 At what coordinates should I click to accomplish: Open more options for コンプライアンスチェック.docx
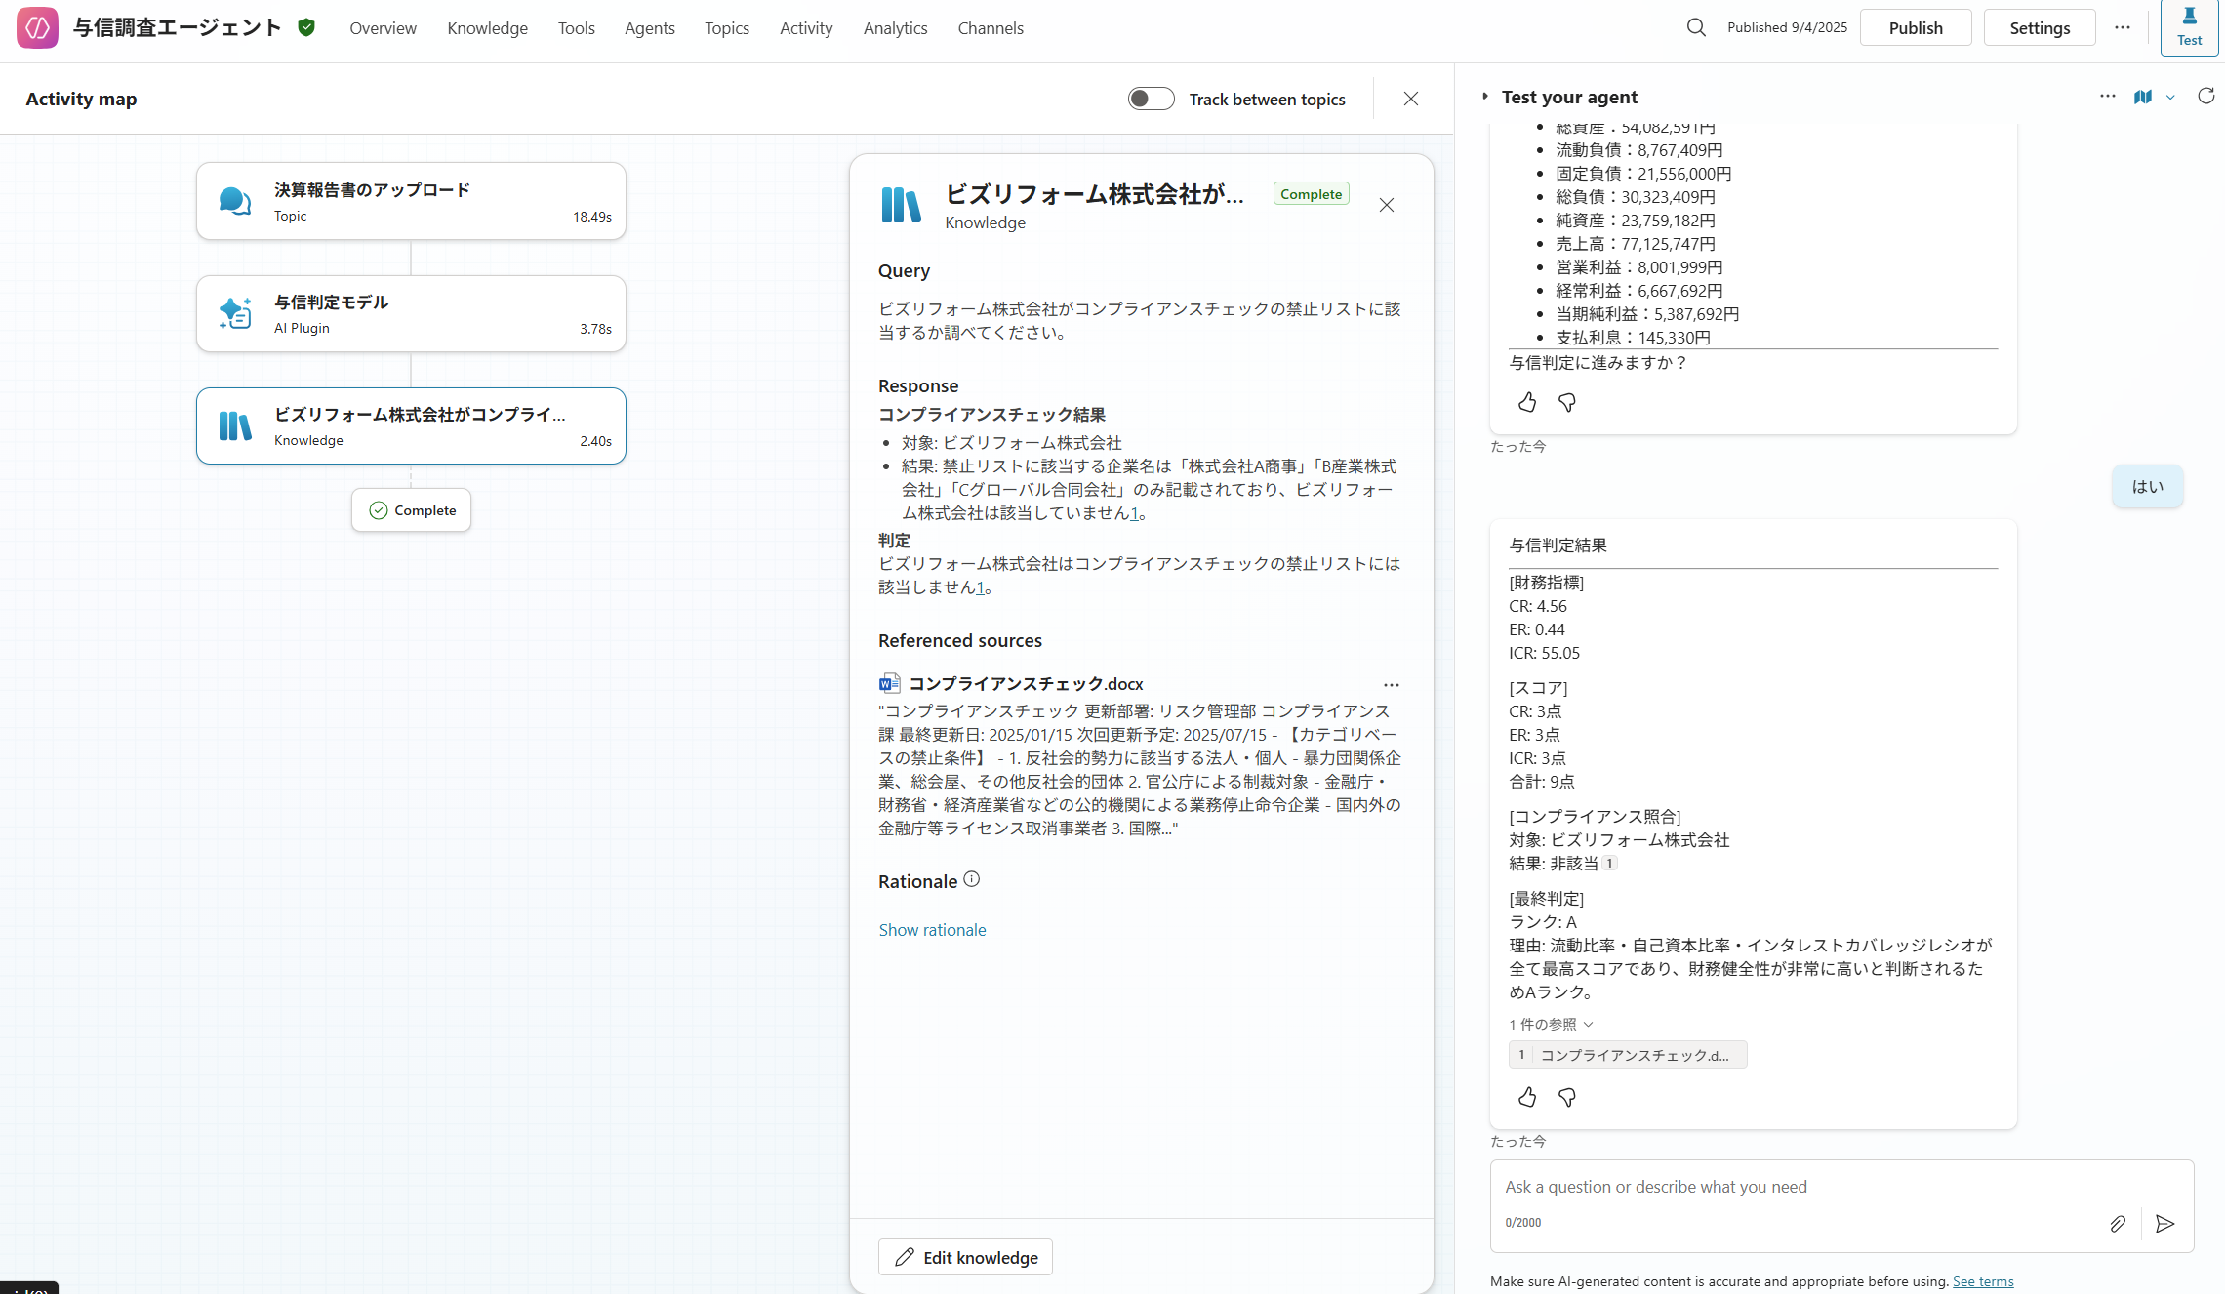1391,684
